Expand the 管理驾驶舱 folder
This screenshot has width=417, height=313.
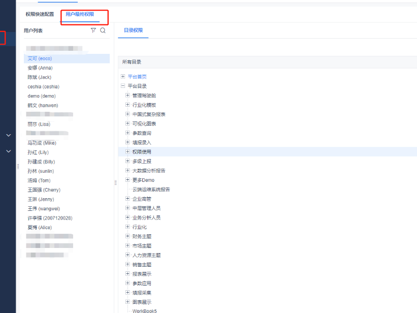[x=127, y=95]
